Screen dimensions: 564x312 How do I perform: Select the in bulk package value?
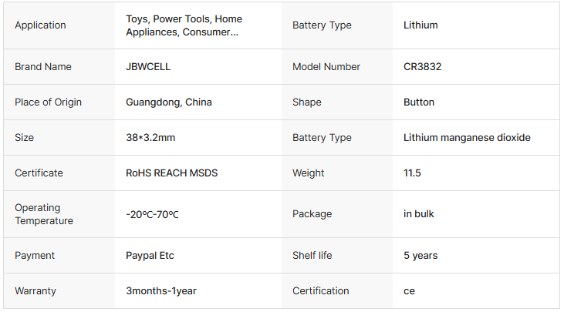(x=419, y=214)
